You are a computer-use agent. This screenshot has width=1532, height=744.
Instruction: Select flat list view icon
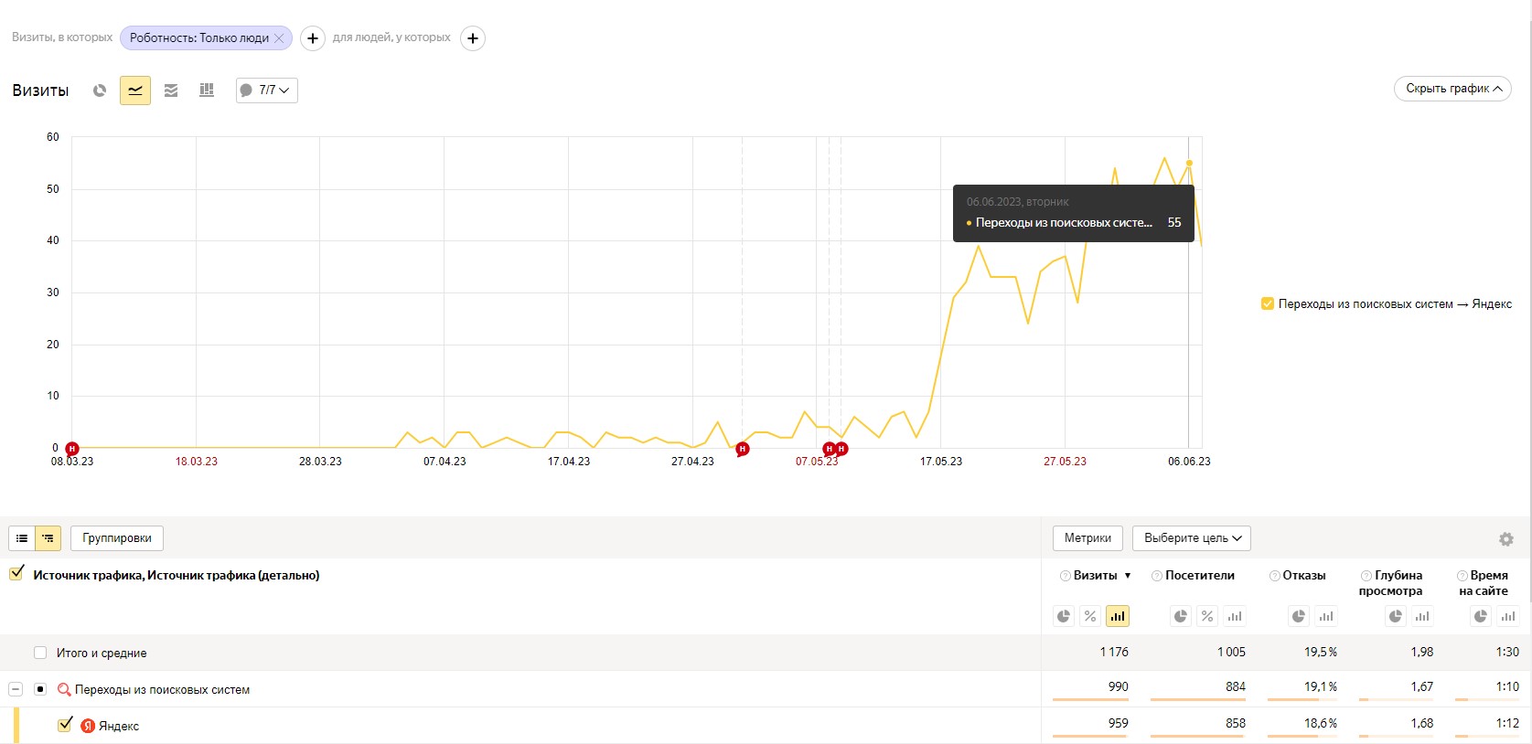pyautogui.click(x=22, y=538)
